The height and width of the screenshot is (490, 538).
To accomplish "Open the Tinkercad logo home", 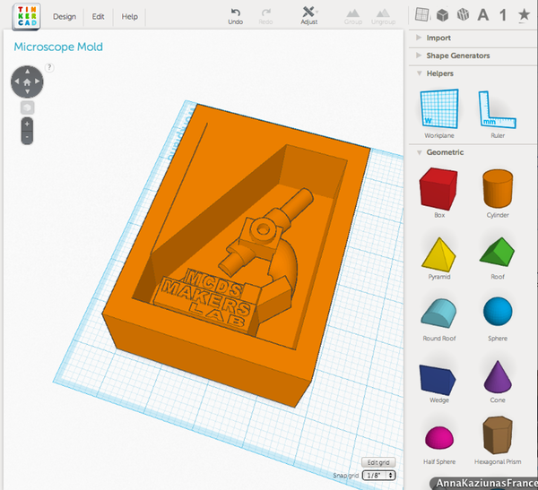I will point(26,16).
